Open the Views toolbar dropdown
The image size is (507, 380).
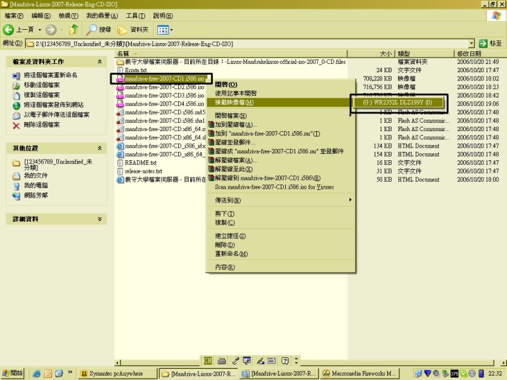coord(165,29)
